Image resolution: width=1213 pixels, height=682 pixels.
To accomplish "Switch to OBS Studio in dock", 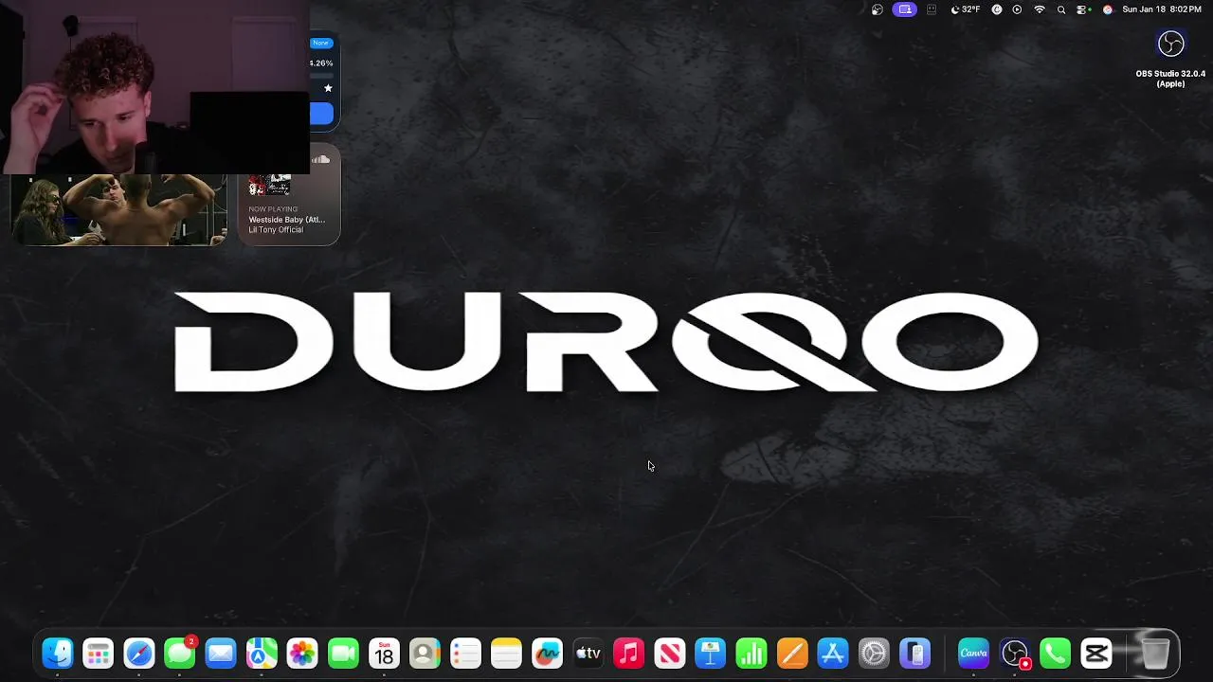I will [1015, 654].
